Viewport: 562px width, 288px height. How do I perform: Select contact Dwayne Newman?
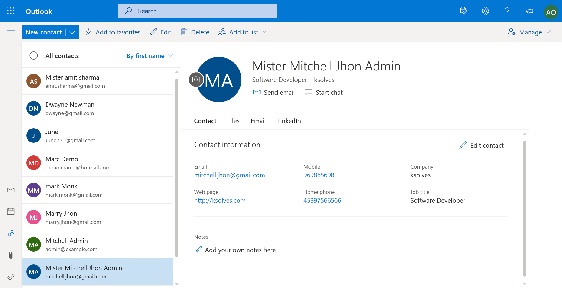[x=97, y=109]
